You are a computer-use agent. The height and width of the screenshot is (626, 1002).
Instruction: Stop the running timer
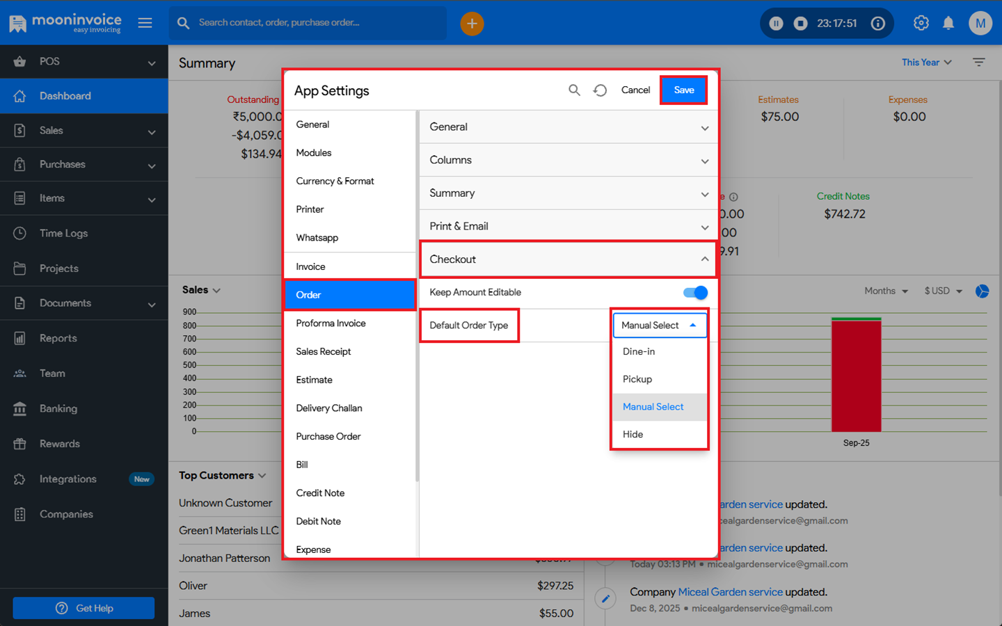tap(800, 24)
